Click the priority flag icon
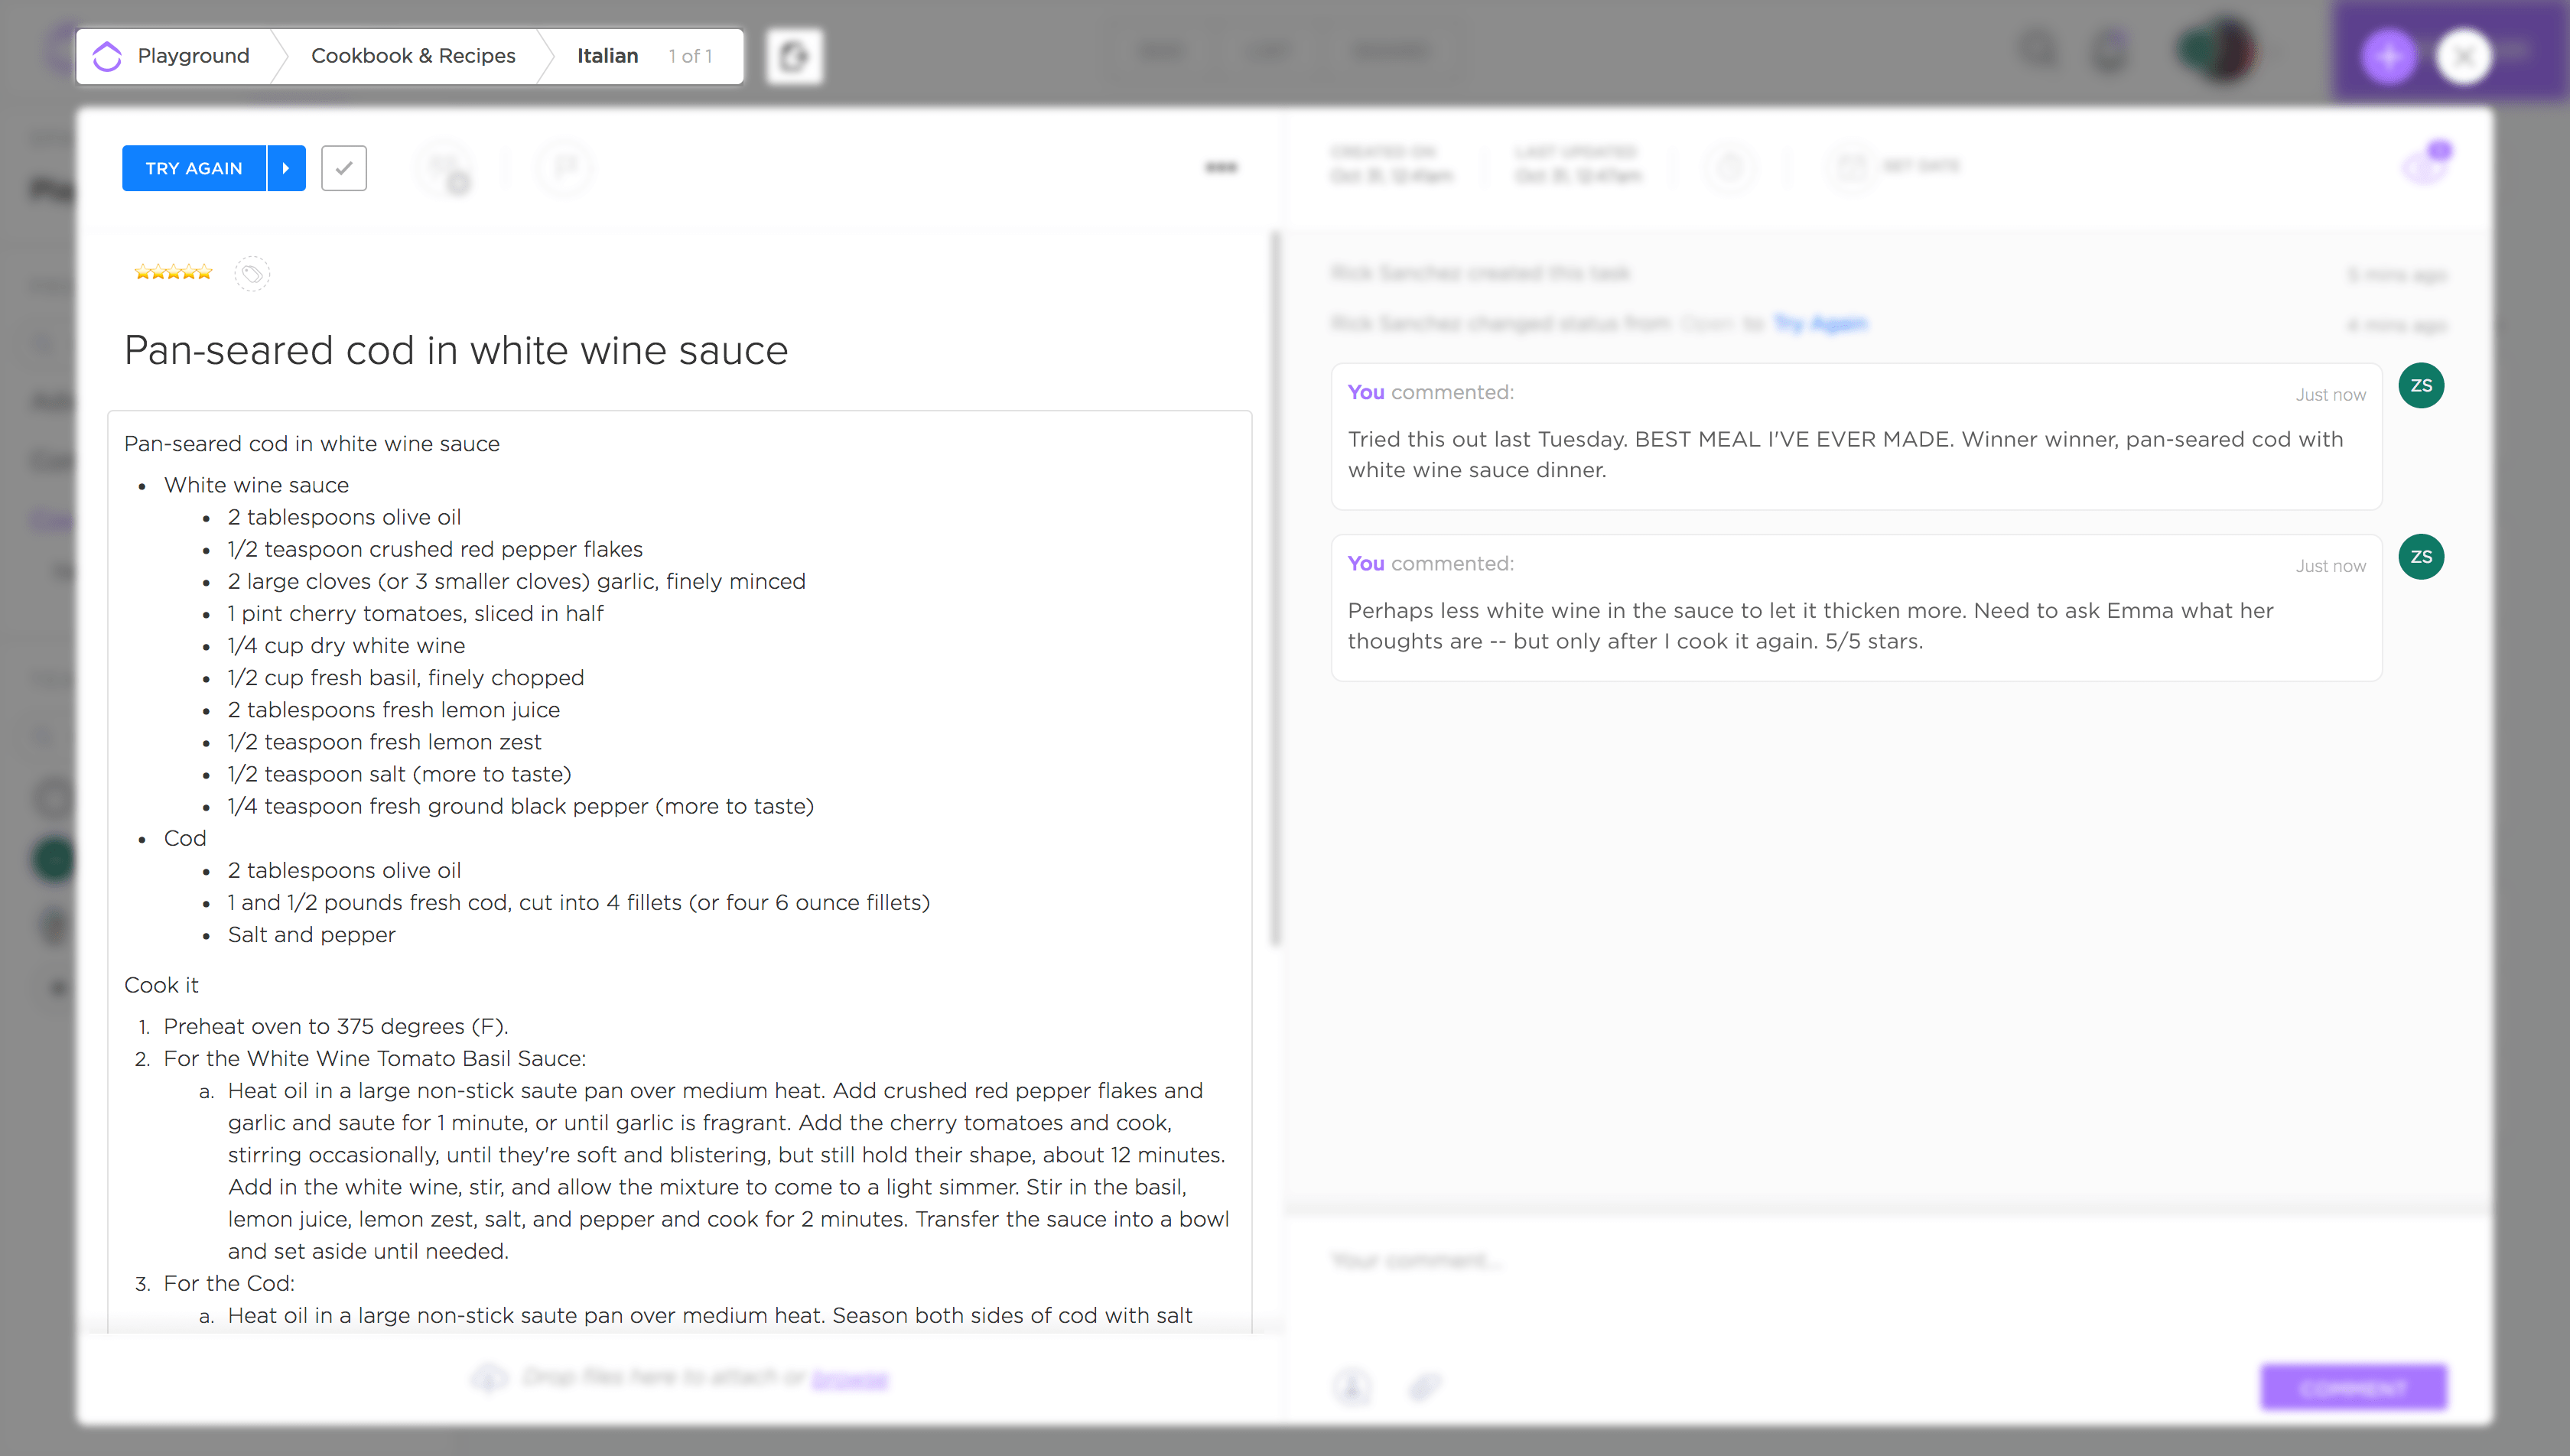This screenshot has height=1456, width=2570. click(564, 167)
